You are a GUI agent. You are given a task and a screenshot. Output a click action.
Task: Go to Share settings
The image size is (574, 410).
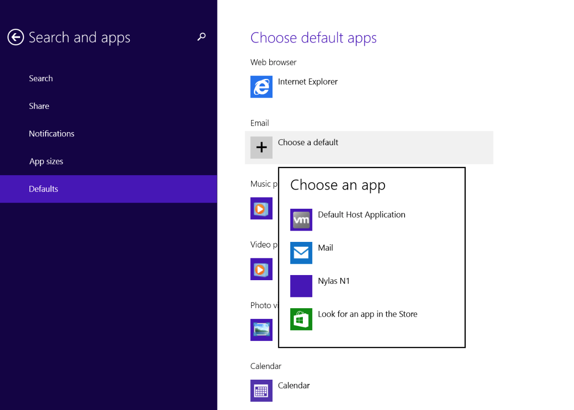[x=39, y=106]
